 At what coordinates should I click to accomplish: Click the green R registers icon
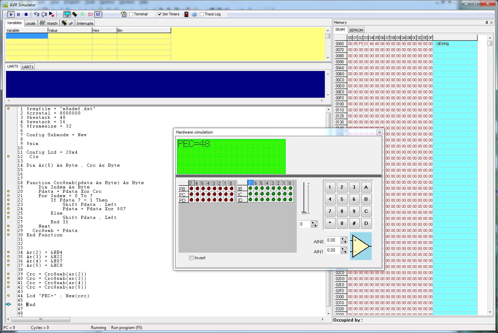pyautogui.click(x=82, y=14)
